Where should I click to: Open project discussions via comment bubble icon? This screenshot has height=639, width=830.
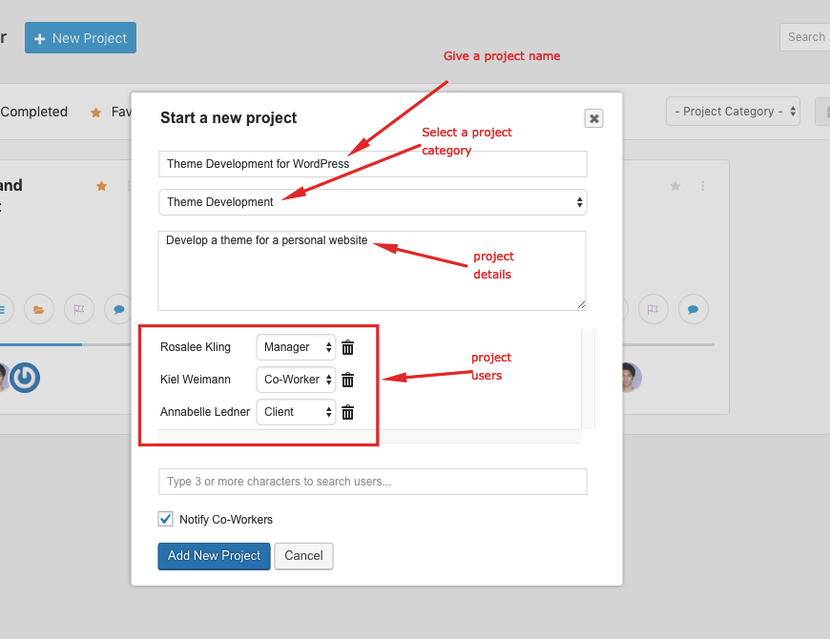tap(118, 309)
